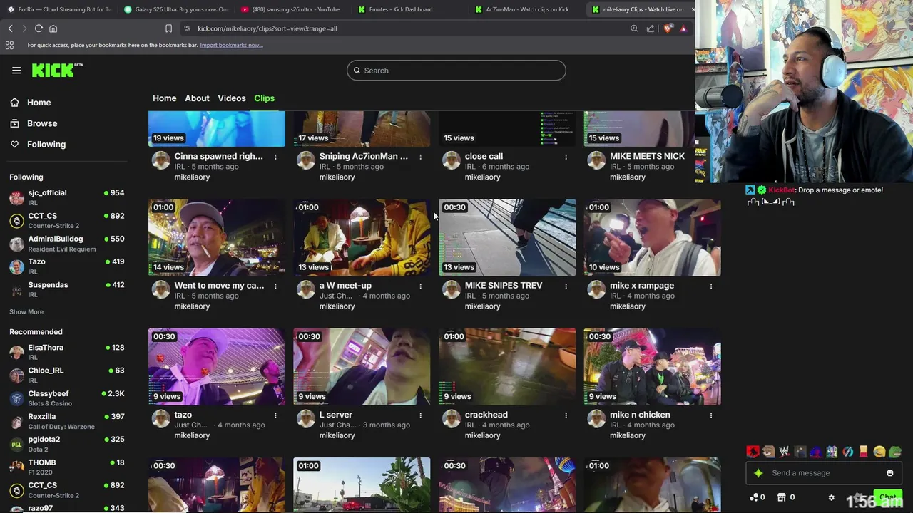The height and width of the screenshot is (513, 913).
Task: Insert the laughing-crying emoji emote
Action: point(879,451)
